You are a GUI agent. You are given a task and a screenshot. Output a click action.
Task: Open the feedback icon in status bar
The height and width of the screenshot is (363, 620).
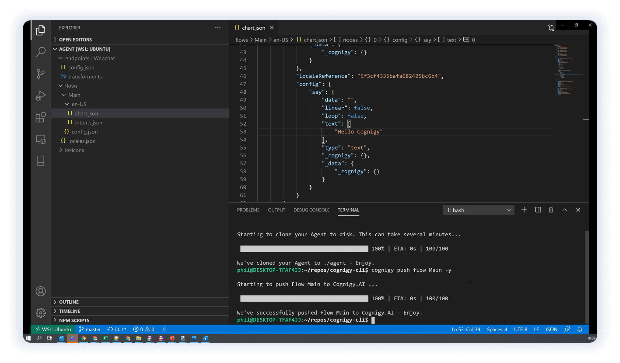click(567, 329)
